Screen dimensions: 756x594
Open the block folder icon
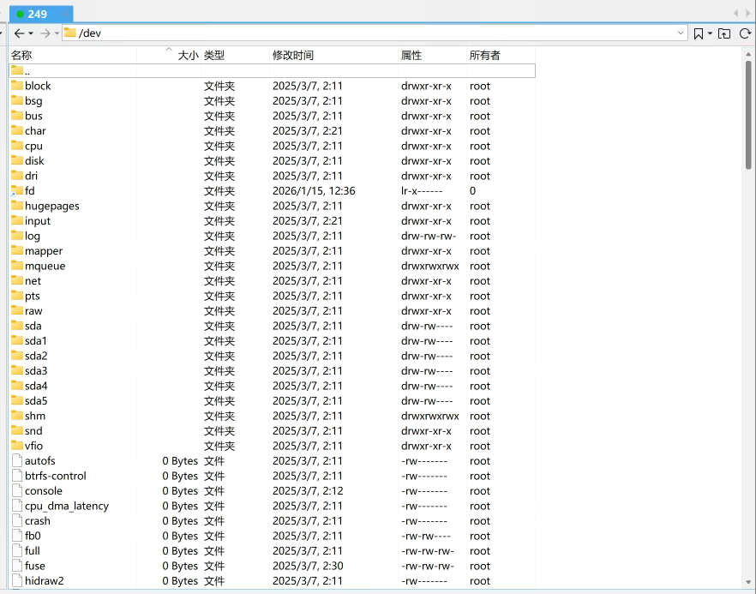point(17,86)
